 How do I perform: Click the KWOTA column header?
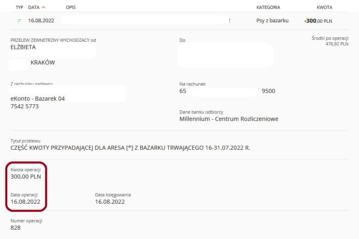coord(324,8)
